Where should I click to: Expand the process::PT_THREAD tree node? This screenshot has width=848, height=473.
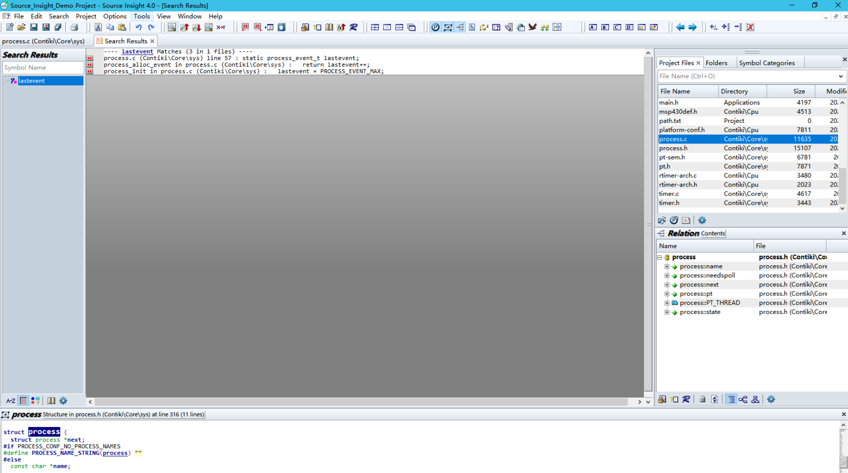pos(667,303)
